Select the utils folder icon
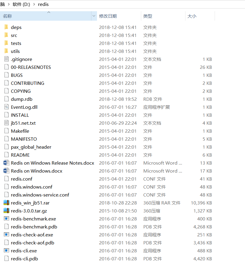The image size is (245, 263). click(6, 51)
